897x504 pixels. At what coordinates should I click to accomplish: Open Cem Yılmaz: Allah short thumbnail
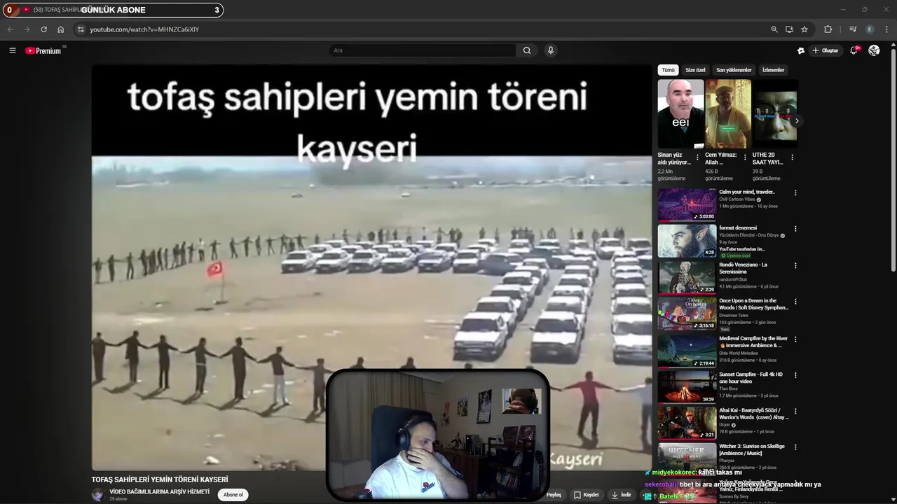728,113
